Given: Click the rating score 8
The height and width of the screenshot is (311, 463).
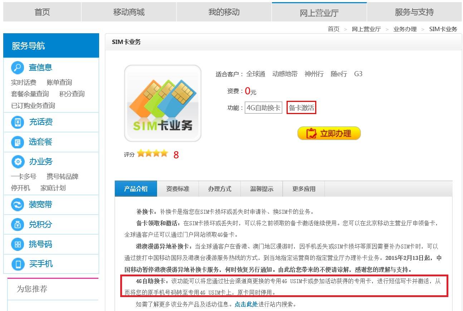Looking at the screenshot, I should tap(176, 155).
